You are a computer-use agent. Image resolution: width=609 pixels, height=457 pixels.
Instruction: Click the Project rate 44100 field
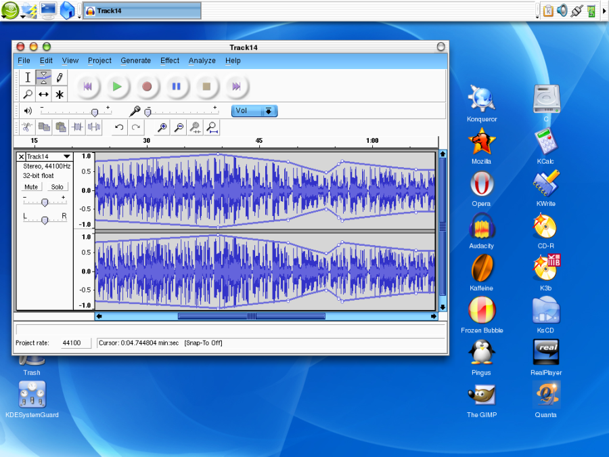click(76, 343)
